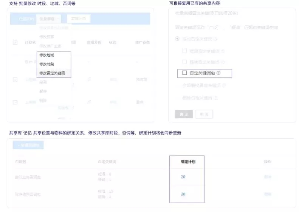Click help icon beside 否定关键词包
299x212 pixels.
click(x=218, y=73)
